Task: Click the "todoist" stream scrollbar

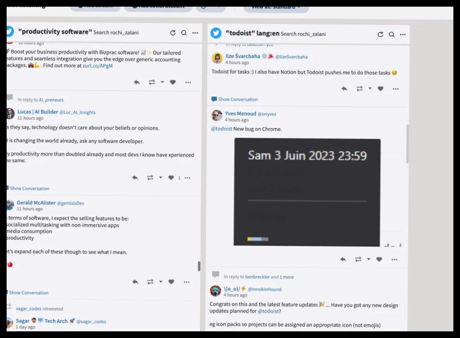Action: [408, 144]
